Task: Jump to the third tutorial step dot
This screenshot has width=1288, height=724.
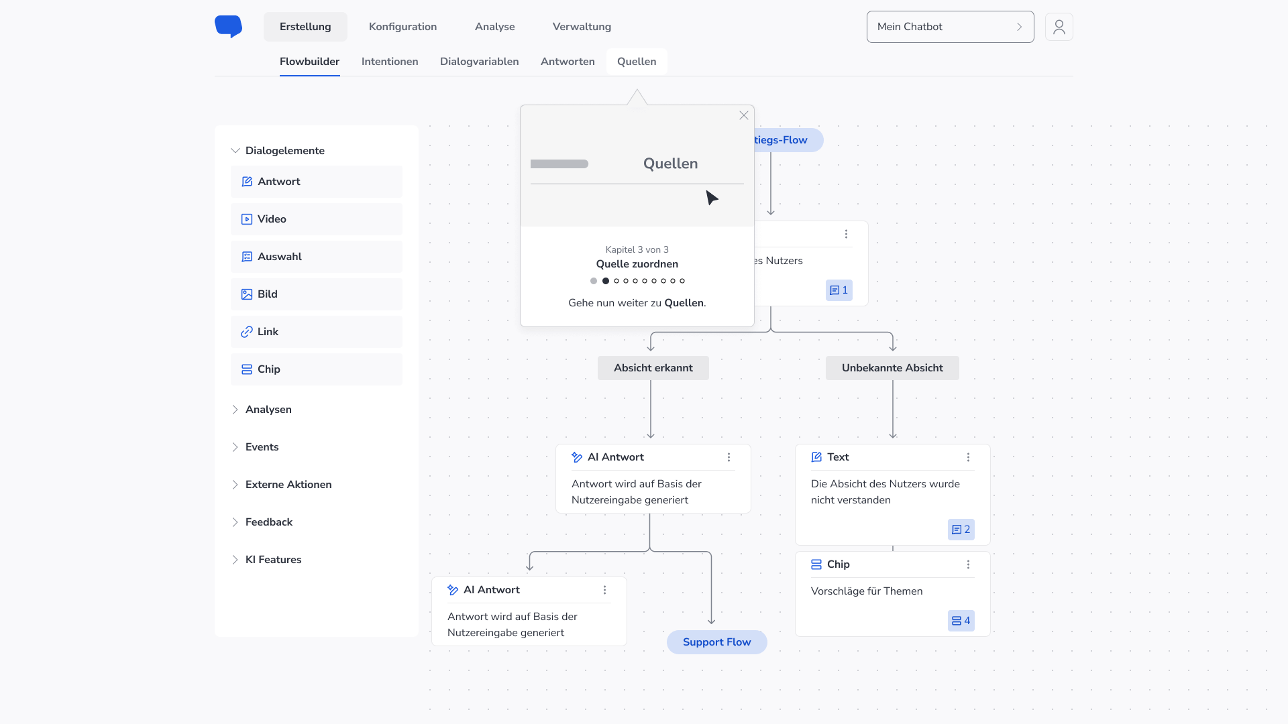Action: (x=616, y=281)
